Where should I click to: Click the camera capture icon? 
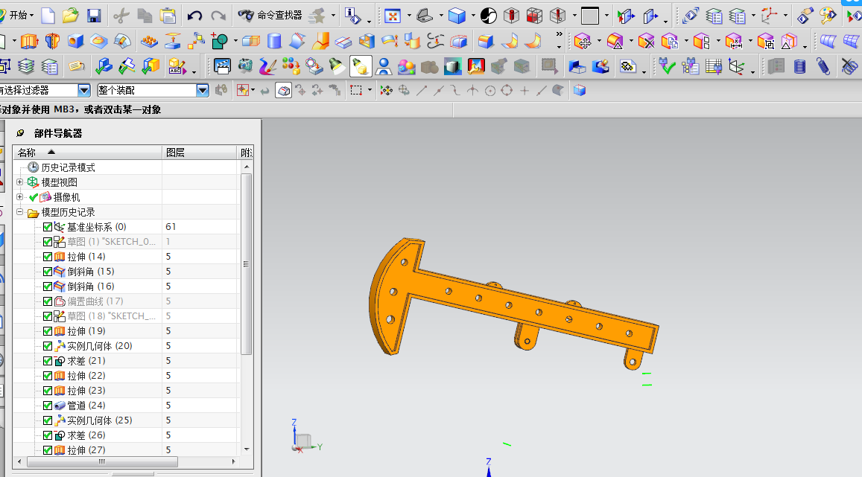245,67
